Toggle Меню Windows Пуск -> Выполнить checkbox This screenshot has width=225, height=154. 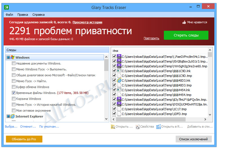(x=14, y=69)
